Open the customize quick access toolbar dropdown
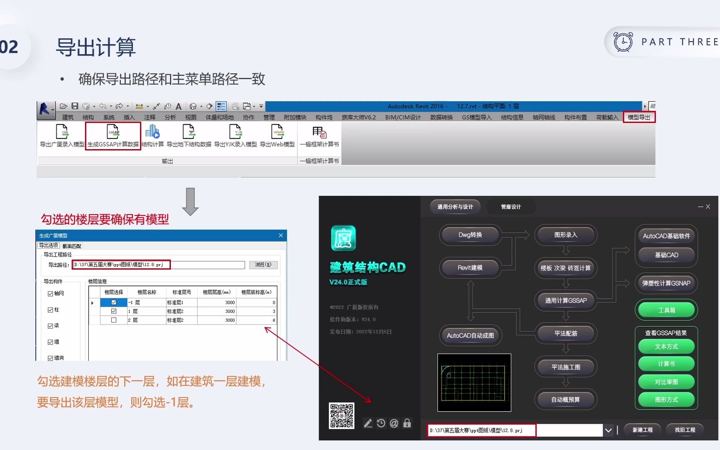Screen dimensions: 720x450 (x=261, y=106)
